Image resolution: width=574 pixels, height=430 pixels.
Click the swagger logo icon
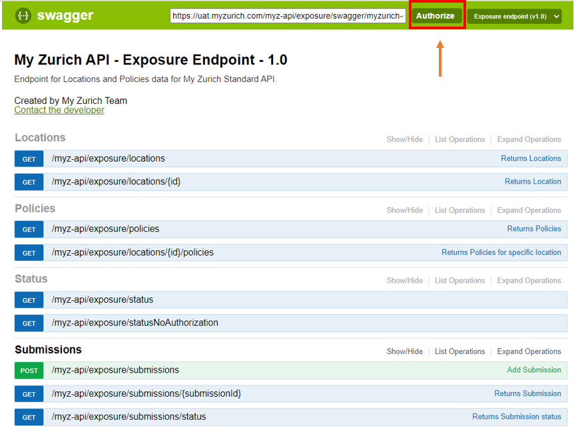(x=23, y=15)
